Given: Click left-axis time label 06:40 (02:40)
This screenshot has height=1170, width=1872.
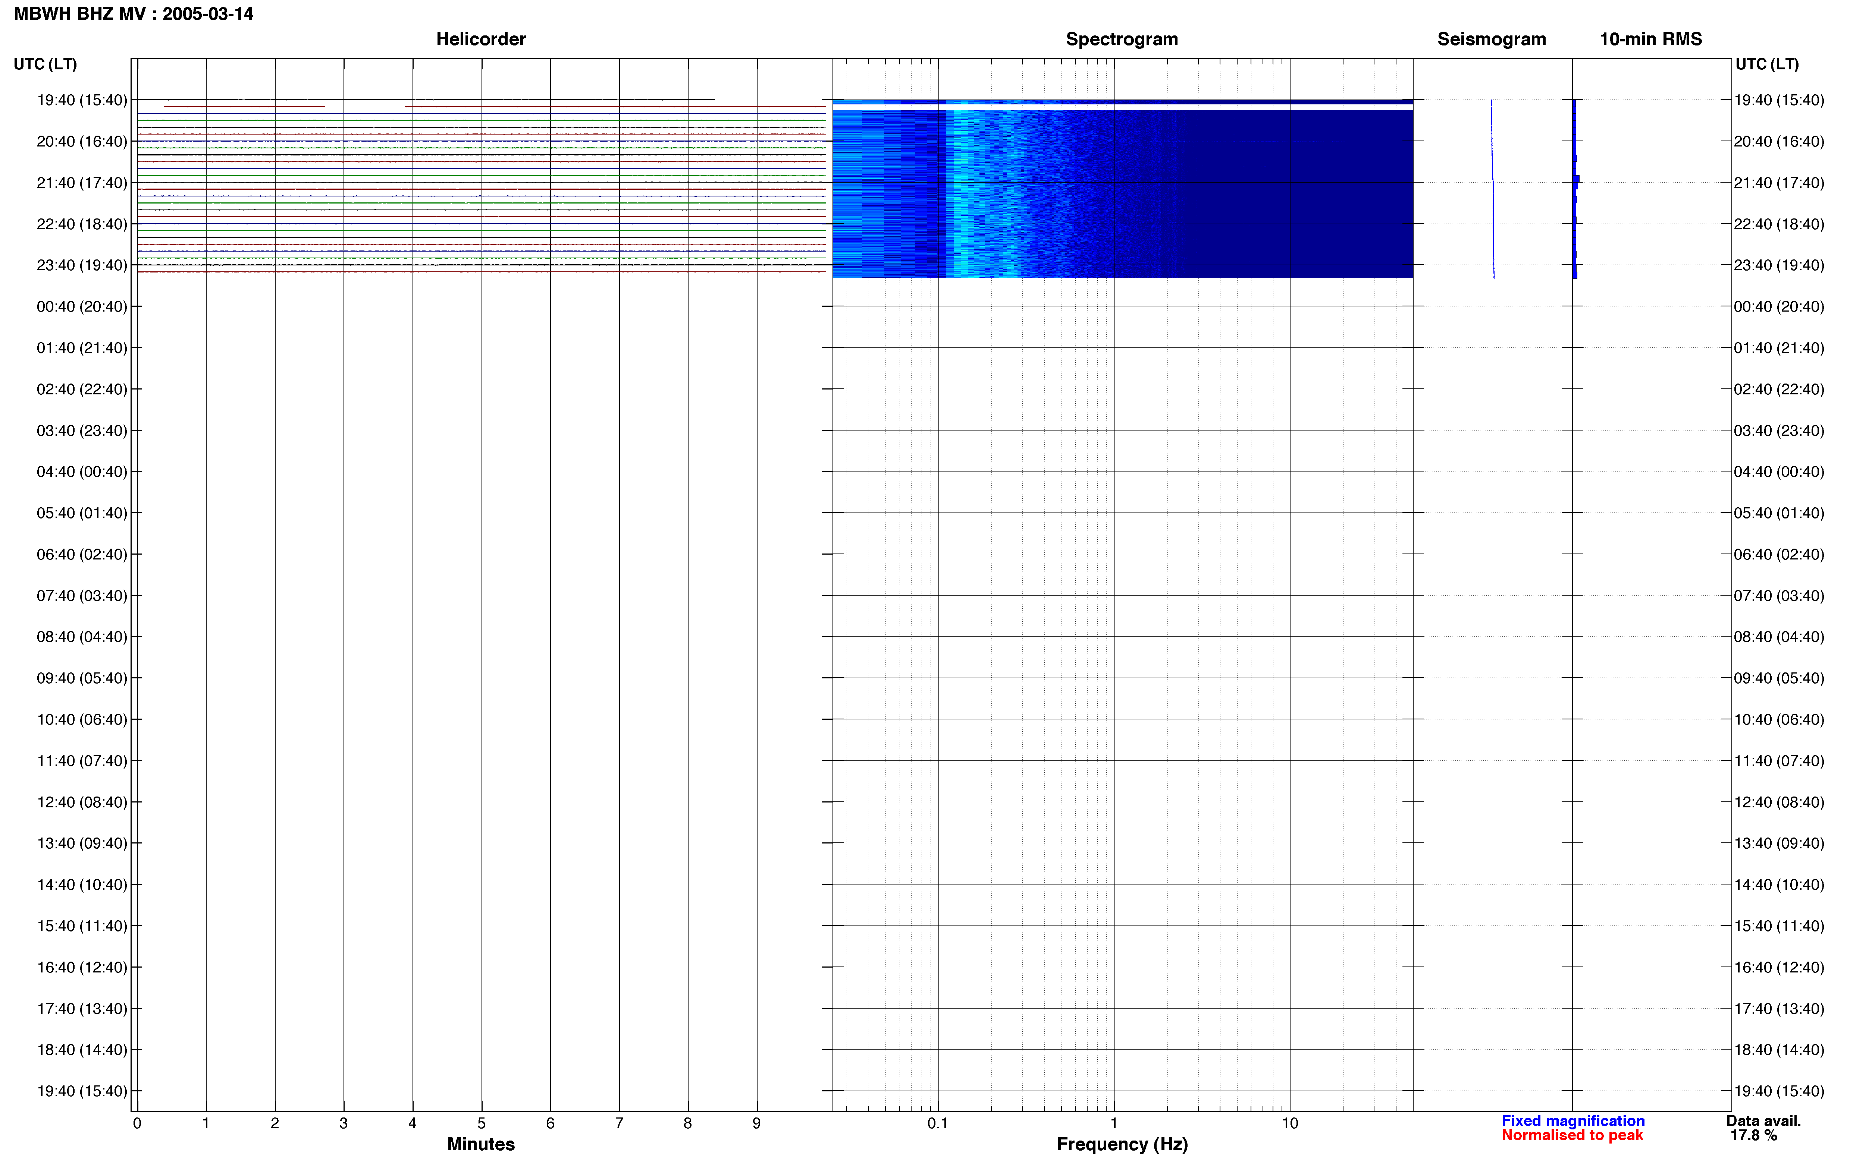Looking at the screenshot, I should pyautogui.click(x=82, y=554).
